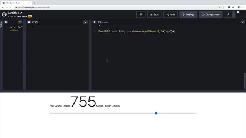Bookmark page with star icon

coord(224,7)
